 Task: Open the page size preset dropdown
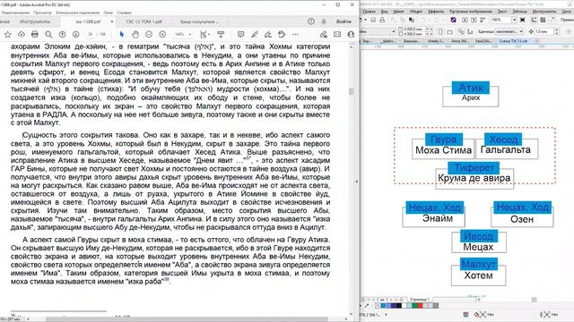(393, 31)
